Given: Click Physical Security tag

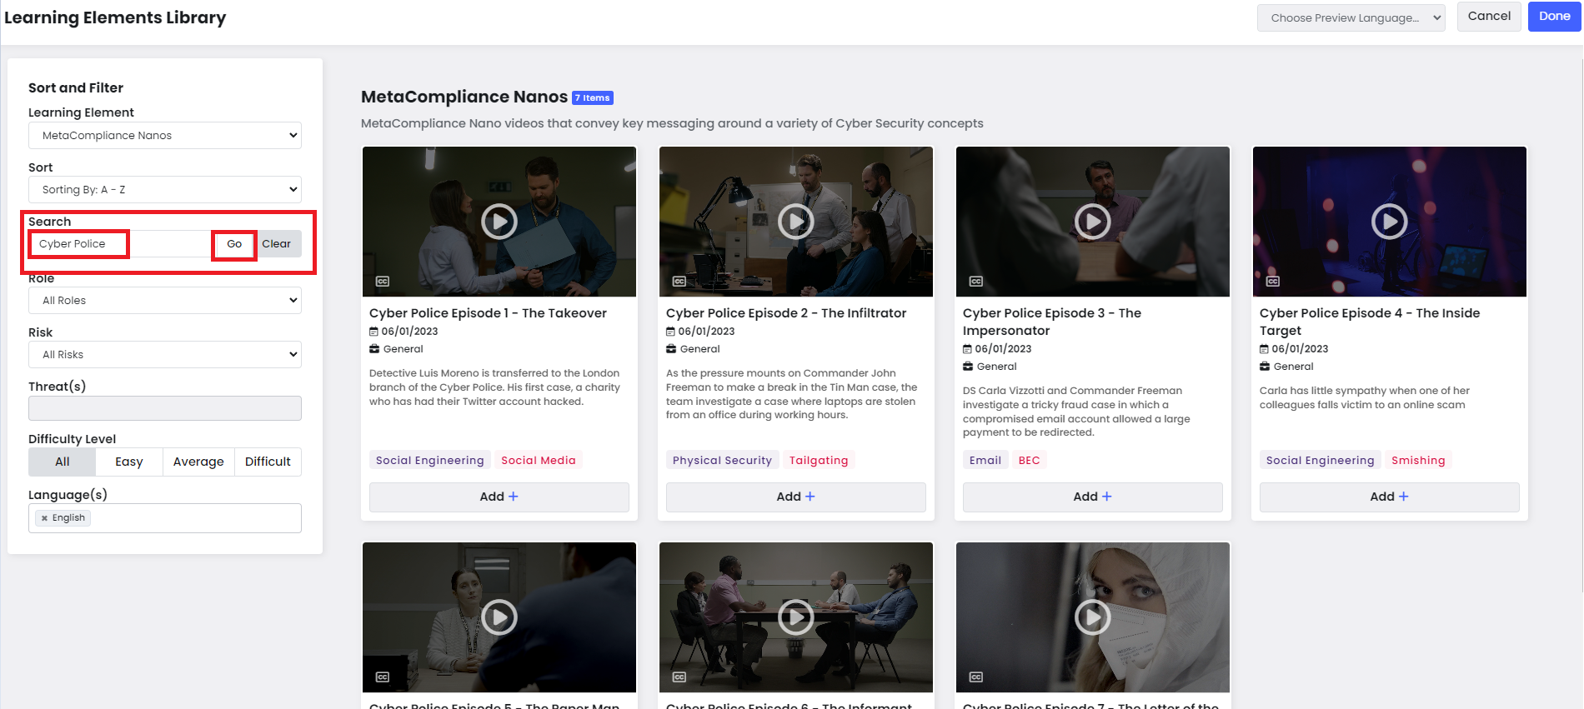Looking at the screenshot, I should pos(723,461).
